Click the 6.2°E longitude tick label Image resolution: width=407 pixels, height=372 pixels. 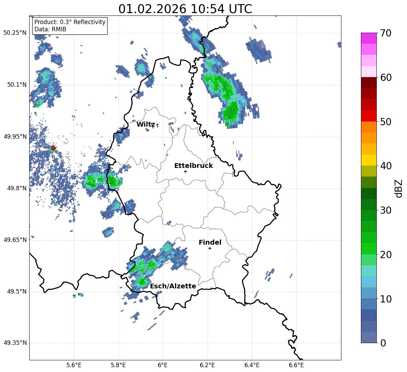207,365
